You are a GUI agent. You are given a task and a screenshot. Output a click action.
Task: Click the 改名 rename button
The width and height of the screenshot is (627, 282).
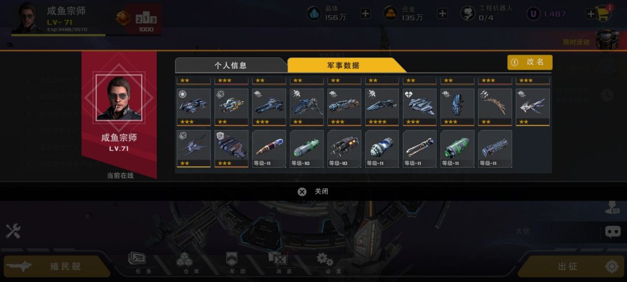point(530,62)
